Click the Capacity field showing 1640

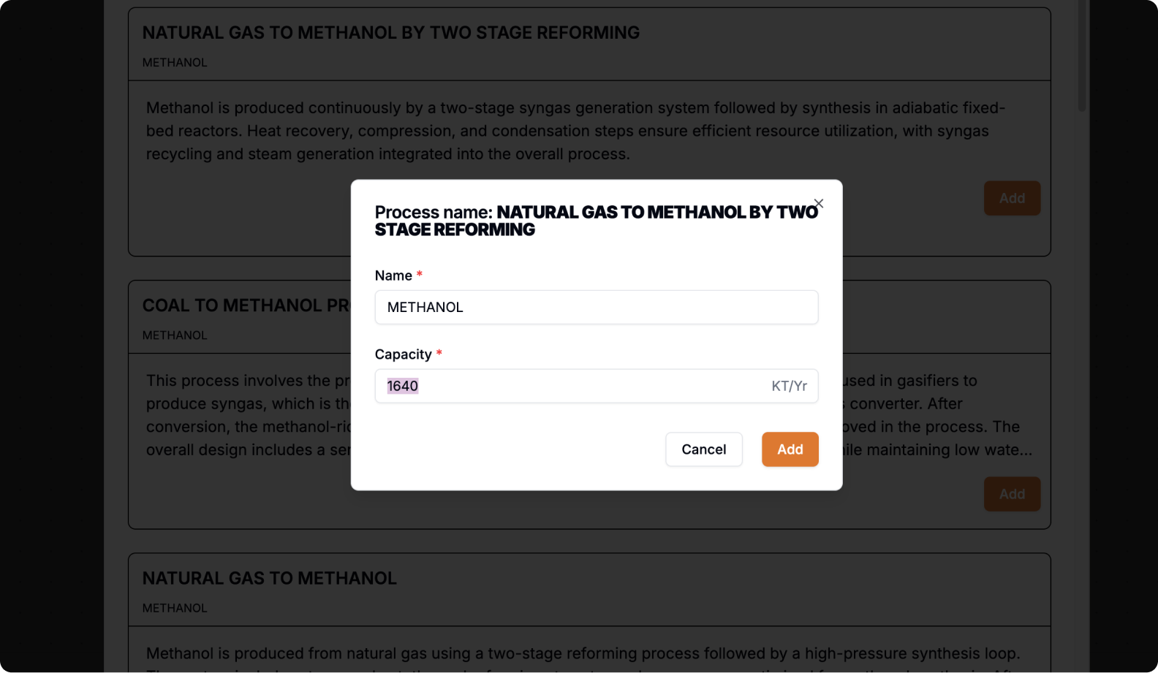coord(597,386)
